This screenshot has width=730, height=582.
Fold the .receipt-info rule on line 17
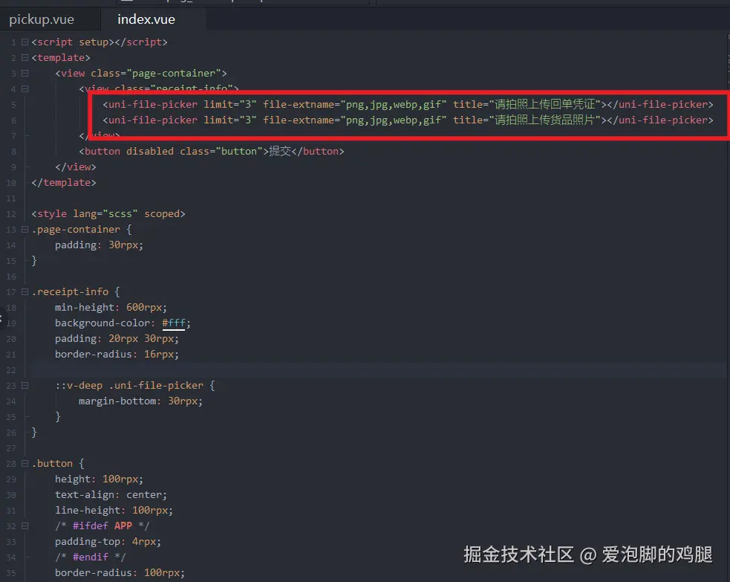click(25, 291)
